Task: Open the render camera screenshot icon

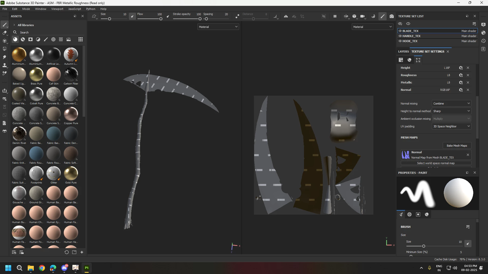Action: pos(392,16)
